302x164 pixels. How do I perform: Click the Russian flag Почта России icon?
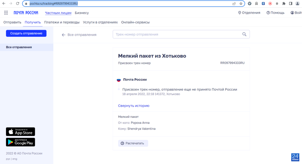click(119, 80)
